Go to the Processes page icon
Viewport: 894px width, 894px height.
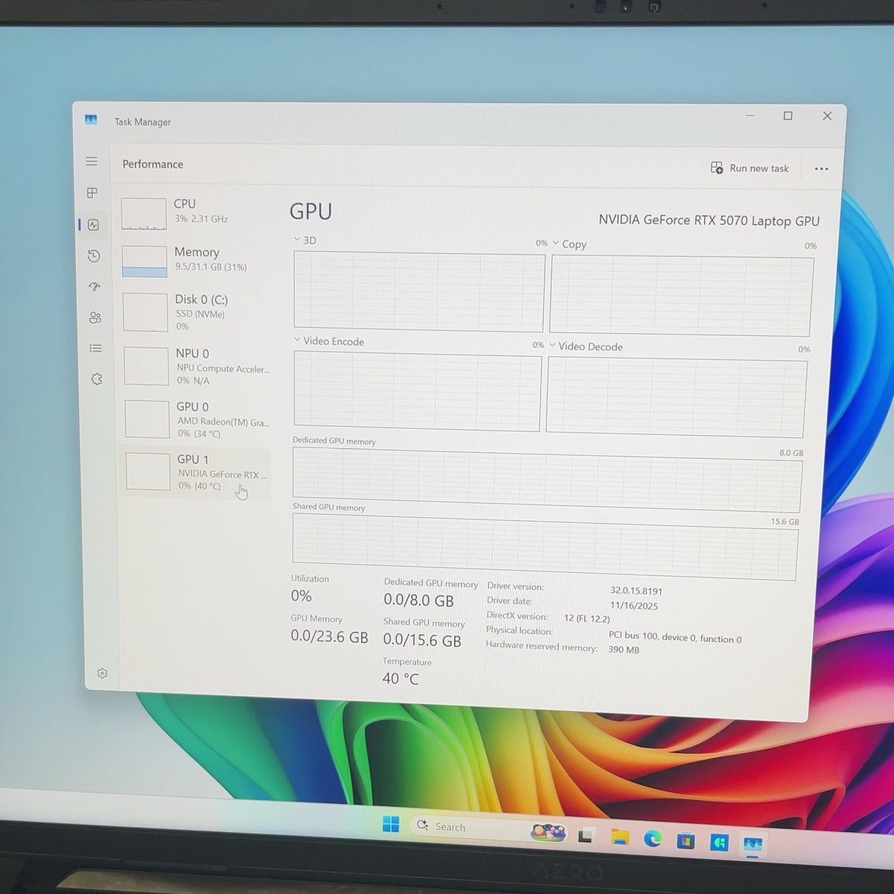(92, 193)
